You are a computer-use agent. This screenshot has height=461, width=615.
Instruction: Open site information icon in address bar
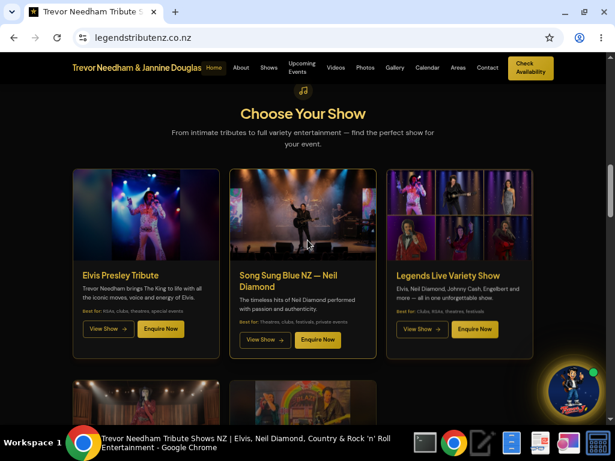(83, 38)
